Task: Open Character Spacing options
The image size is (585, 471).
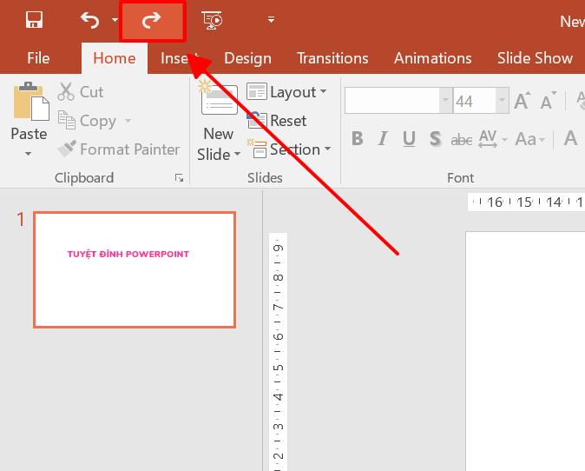Action: coord(492,139)
